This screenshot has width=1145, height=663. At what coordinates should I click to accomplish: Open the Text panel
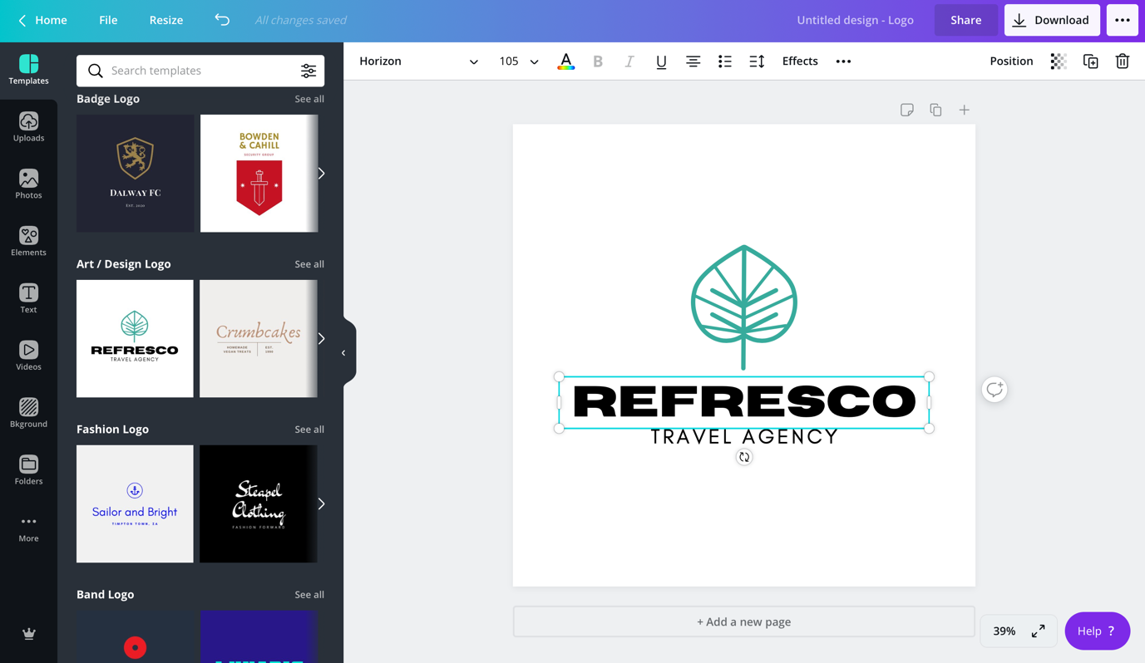tap(28, 299)
